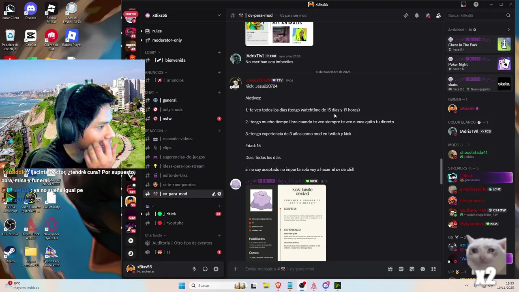Open the Threads icon in channel header

(x=406, y=15)
